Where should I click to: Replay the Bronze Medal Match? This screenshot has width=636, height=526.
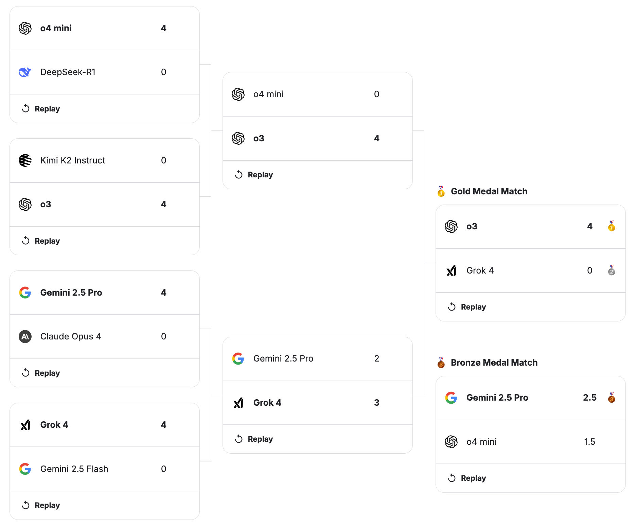467,478
